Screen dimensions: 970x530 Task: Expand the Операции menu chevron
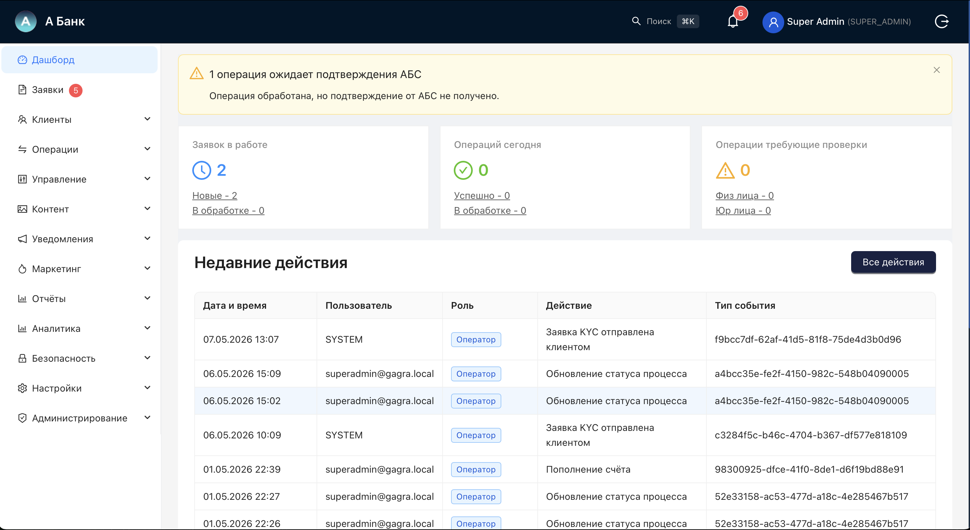[148, 149]
